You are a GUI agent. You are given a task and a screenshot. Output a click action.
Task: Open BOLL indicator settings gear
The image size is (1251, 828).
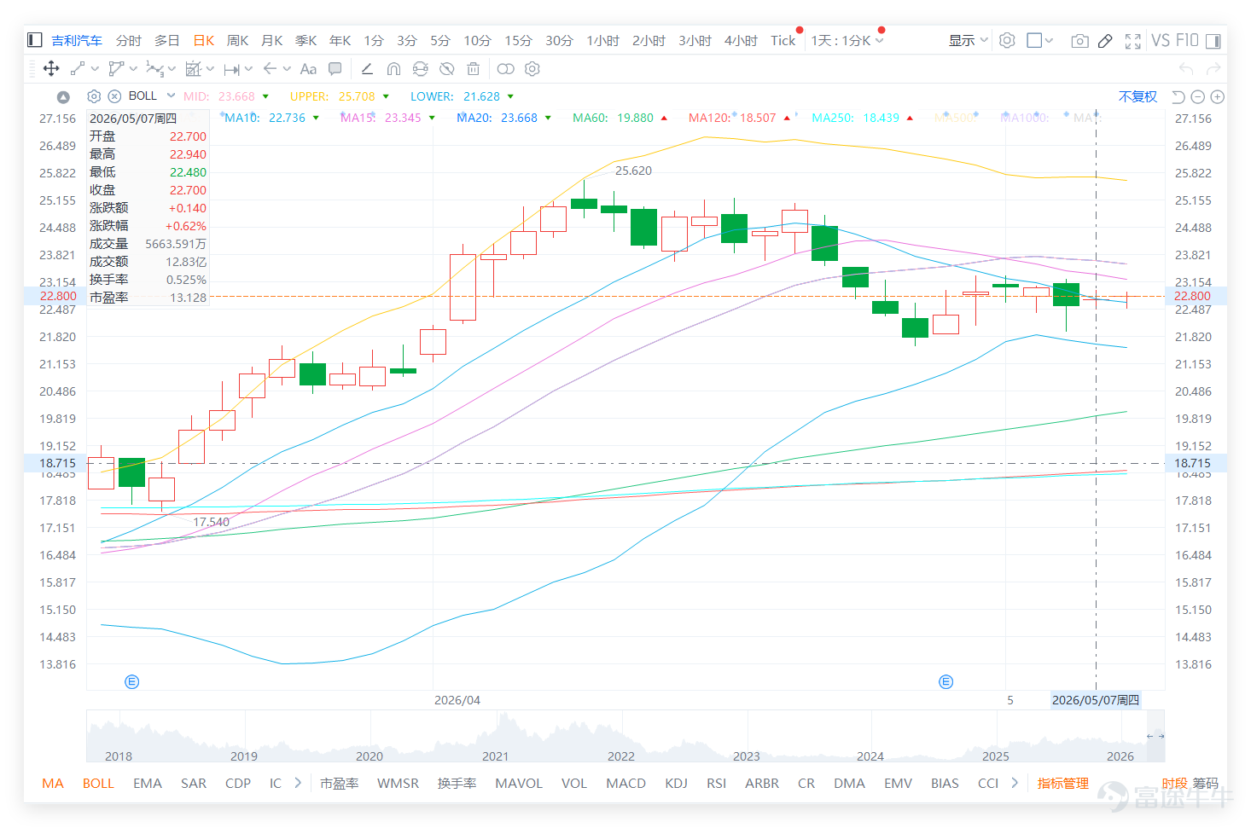[x=95, y=96]
